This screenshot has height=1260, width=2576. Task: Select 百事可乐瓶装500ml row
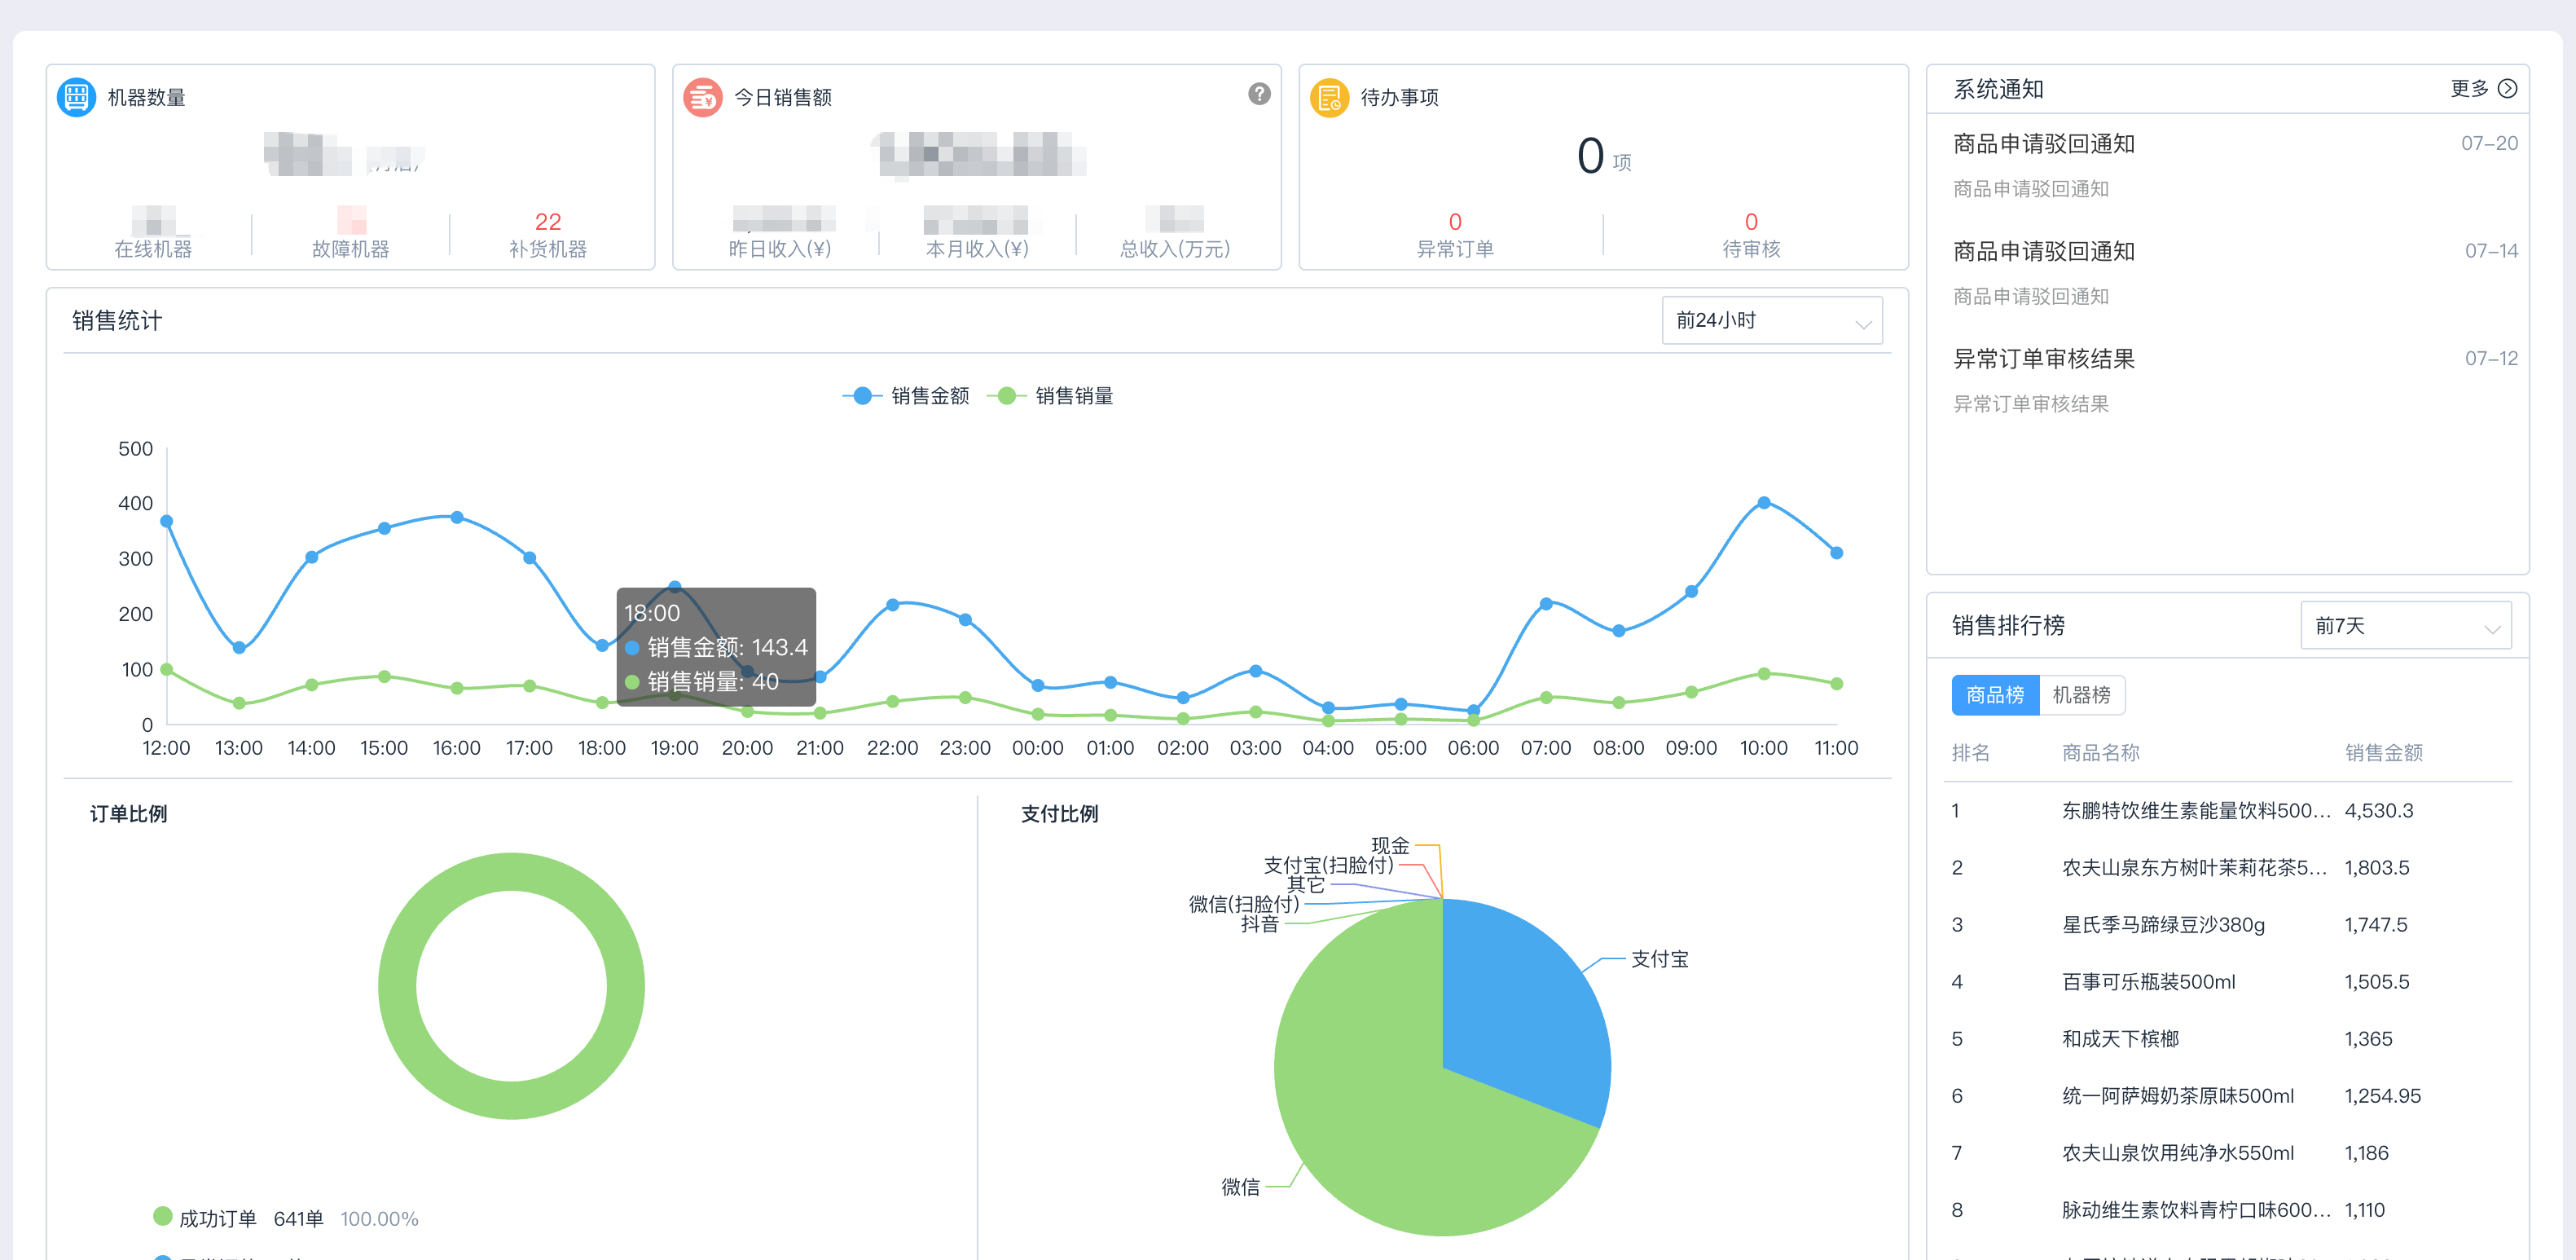(x=2227, y=982)
